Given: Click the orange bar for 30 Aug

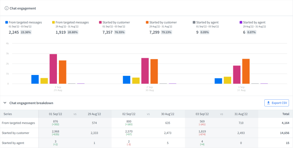Looking at the screenshot, I should pos(154,71).
